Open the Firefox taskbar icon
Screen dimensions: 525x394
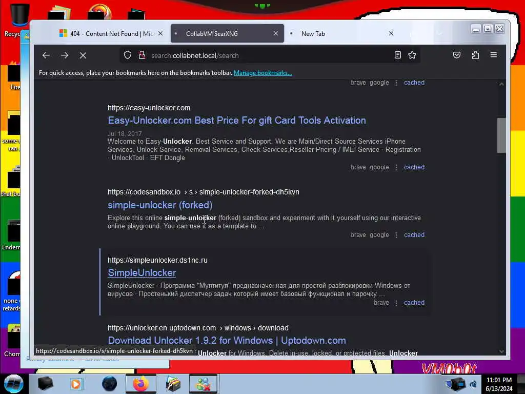click(x=141, y=384)
